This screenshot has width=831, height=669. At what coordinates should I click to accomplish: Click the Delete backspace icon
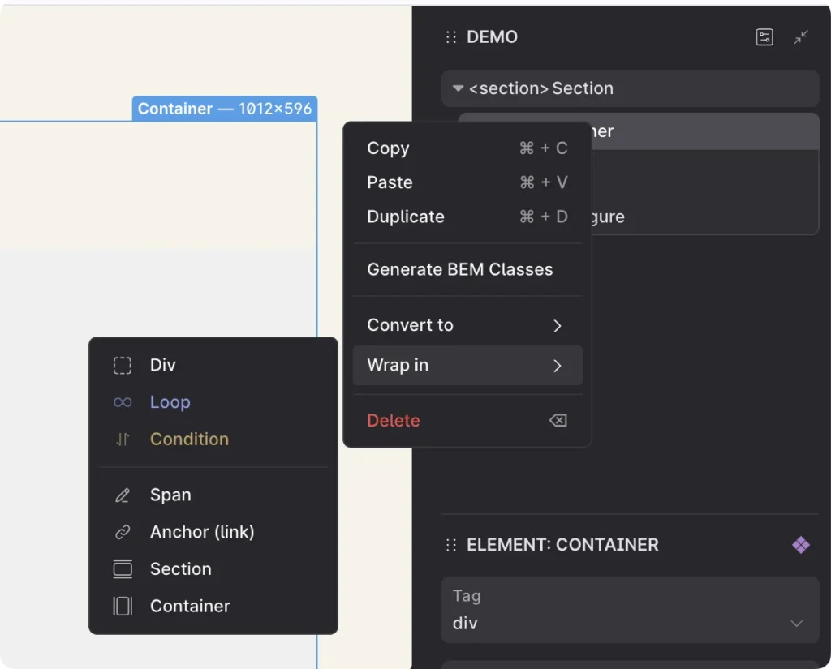(x=558, y=421)
